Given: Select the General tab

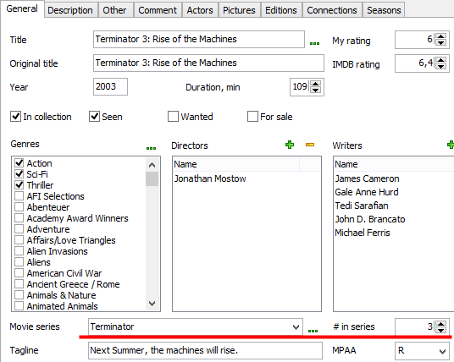Looking at the screenshot, I should (x=22, y=9).
